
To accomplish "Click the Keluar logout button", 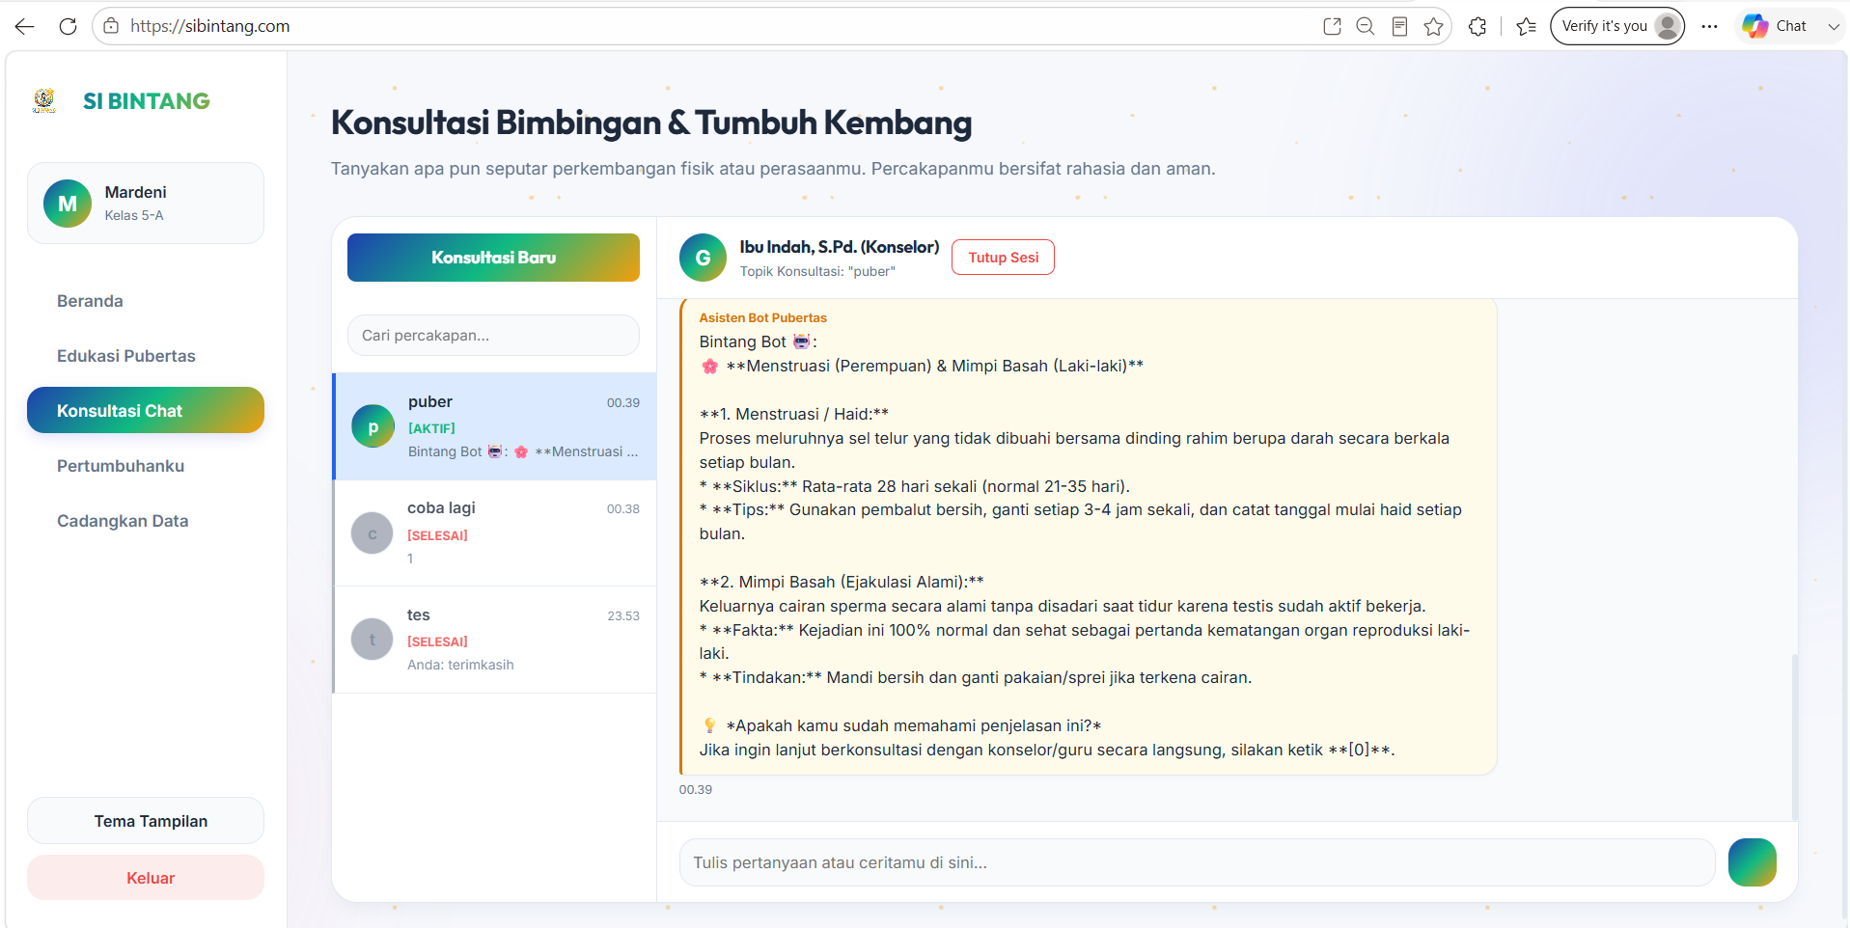I will [x=146, y=878].
